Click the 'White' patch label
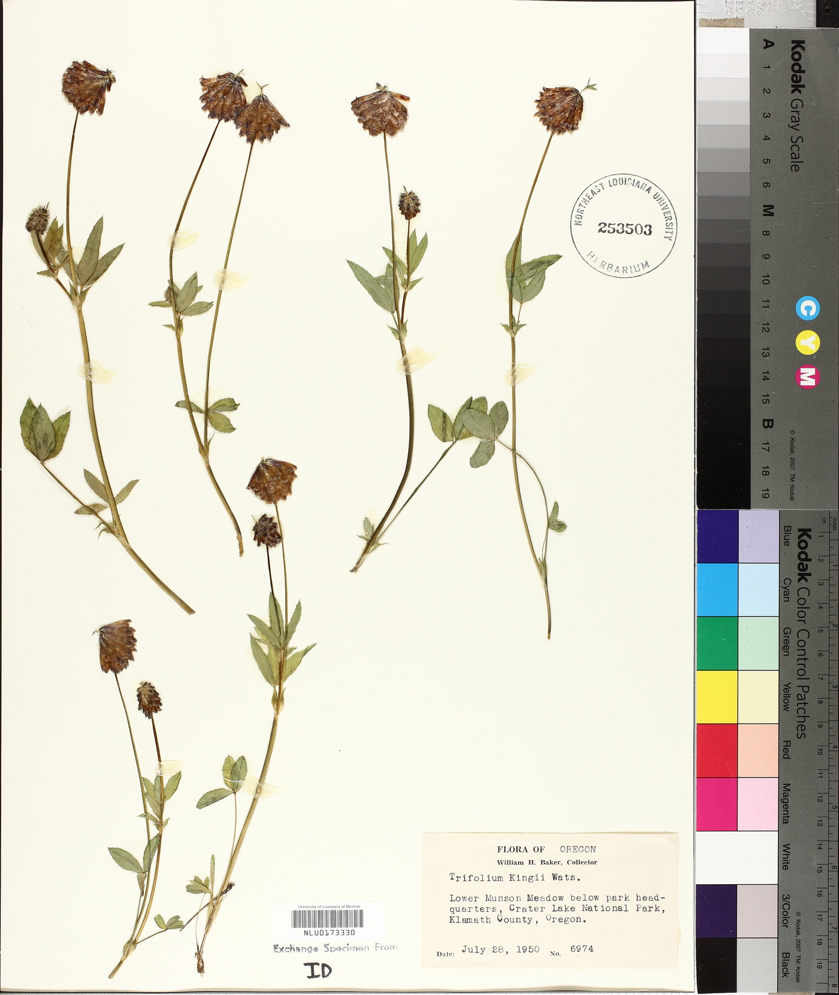This screenshot has width=839, height=995. (x=786, y=857)
